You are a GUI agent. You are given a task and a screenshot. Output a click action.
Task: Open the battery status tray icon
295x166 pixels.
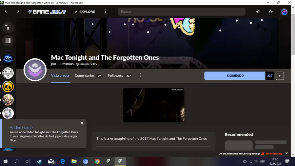[x=245, y=161]
